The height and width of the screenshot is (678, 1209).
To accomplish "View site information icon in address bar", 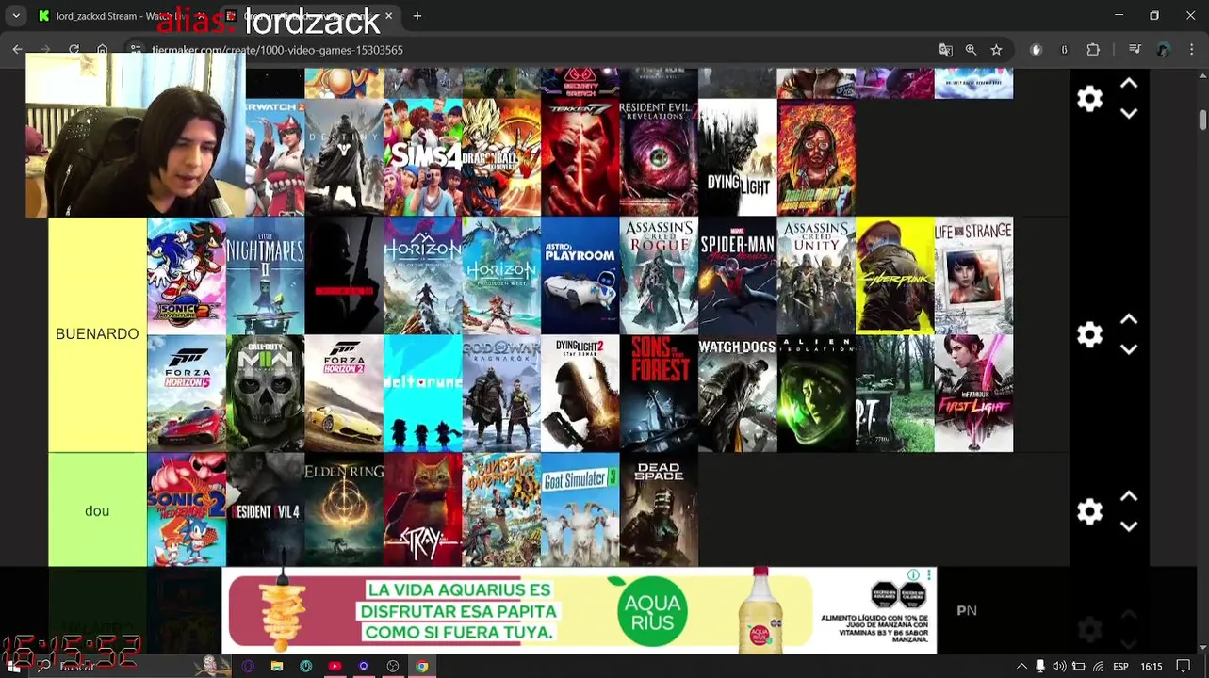I will point(136,50).
